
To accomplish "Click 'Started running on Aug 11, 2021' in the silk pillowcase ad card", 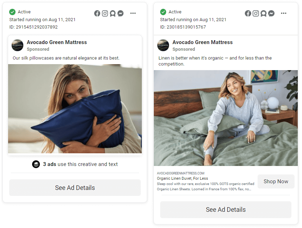I will pos(42,20).
